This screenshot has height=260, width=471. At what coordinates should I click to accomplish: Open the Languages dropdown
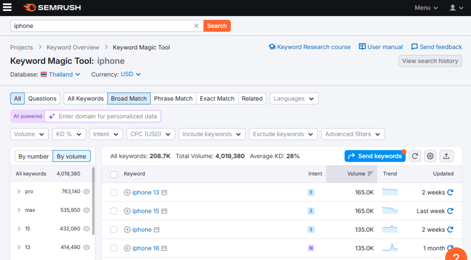click(x=294, y=99)
